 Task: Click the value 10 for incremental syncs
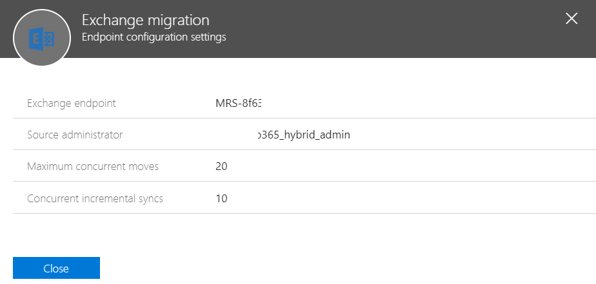tap(221, 198)
